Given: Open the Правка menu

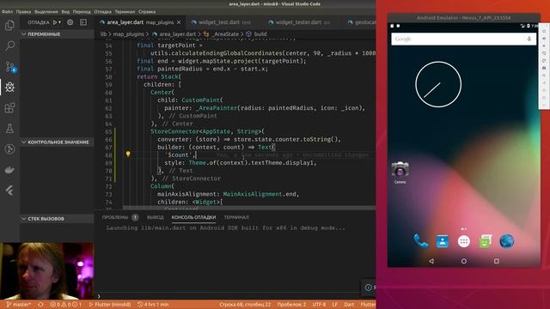Looking at the screenshot, I should click(x=23, y=11).
